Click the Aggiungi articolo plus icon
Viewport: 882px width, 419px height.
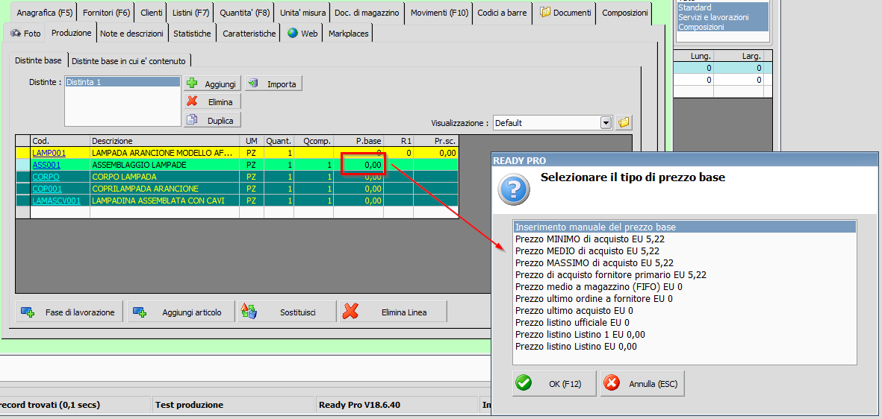(140, 312)
